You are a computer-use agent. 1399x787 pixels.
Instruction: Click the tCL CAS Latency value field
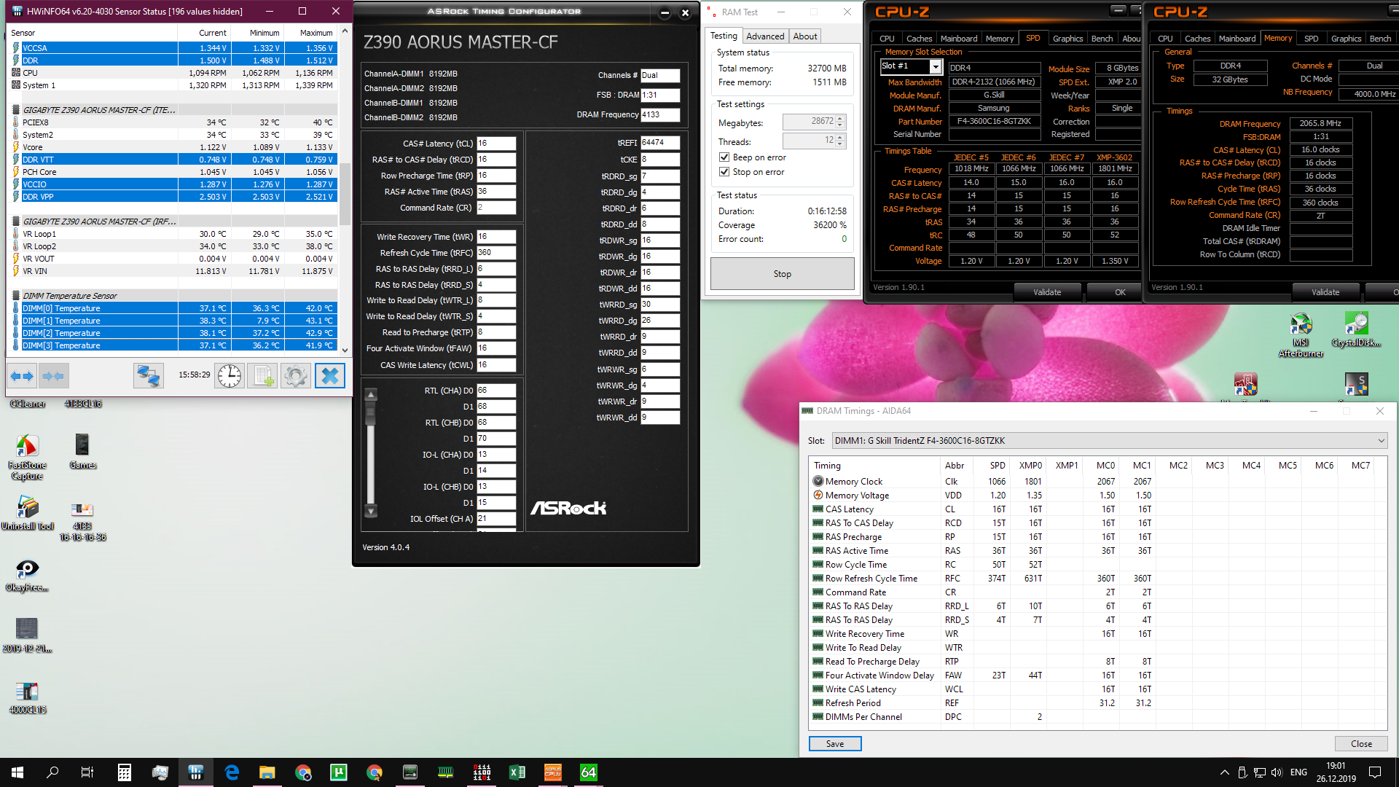[496, 144]
